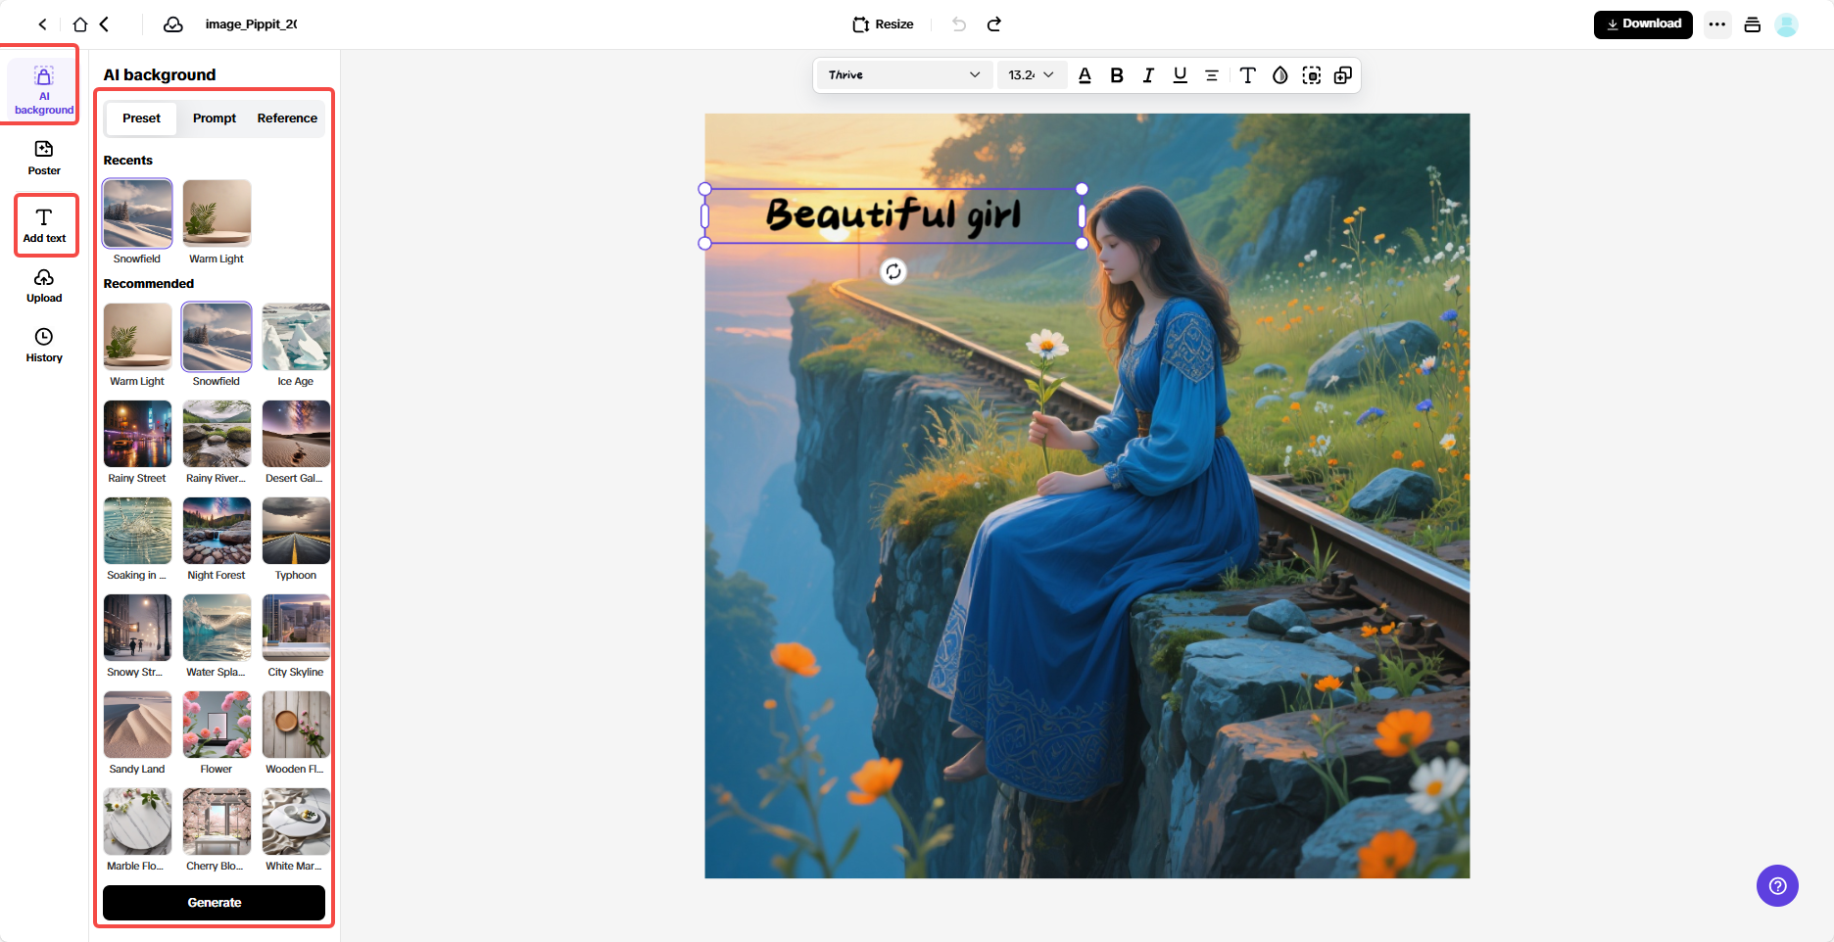Switch to the Prompt tab
Screen dimensions: 1834x942
(214, 118)
